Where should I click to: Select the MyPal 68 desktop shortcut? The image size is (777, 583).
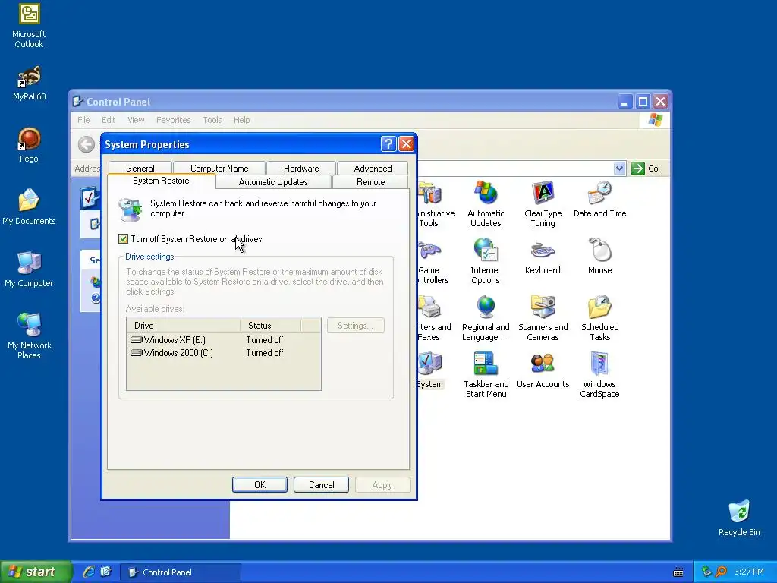click(29, 84)
